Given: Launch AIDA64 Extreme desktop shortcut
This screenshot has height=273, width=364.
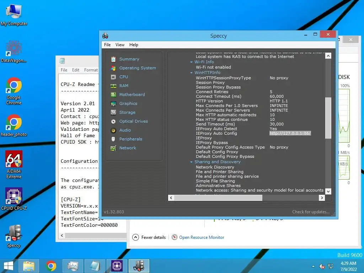Looking at the screenshot, I should pyautogui.click(x=14, y=165).
